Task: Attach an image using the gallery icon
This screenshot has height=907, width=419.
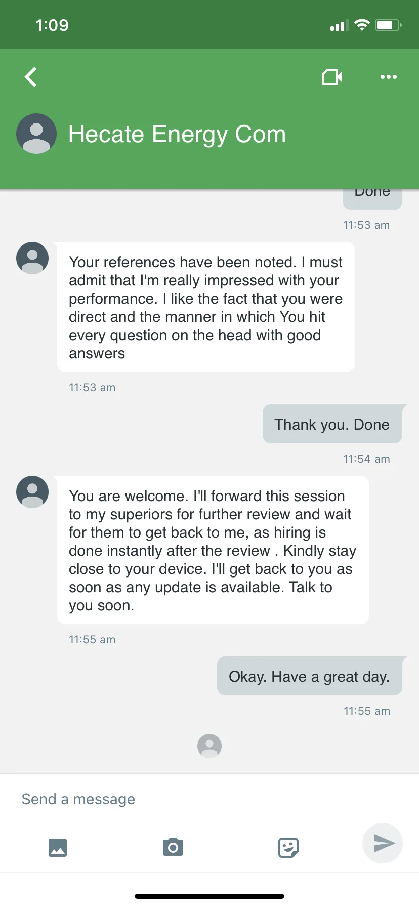Action: click(x=58, y=847)
